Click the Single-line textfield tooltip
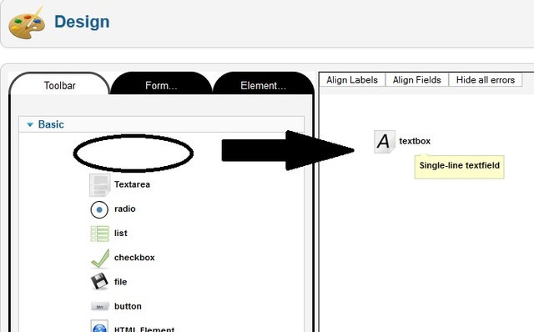This screenshot has width=534, height=332. pos(459,167)
